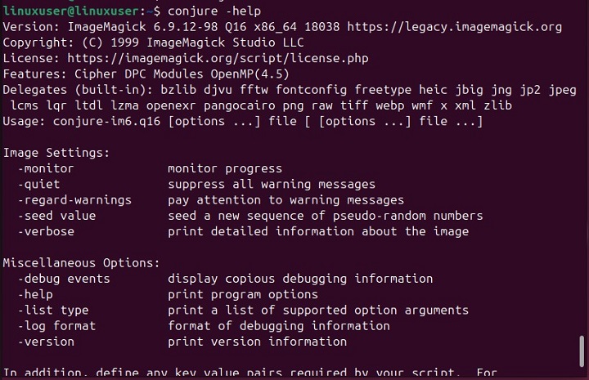Click the "-log format" option
The image size is (589, 380).
(56, 326)
